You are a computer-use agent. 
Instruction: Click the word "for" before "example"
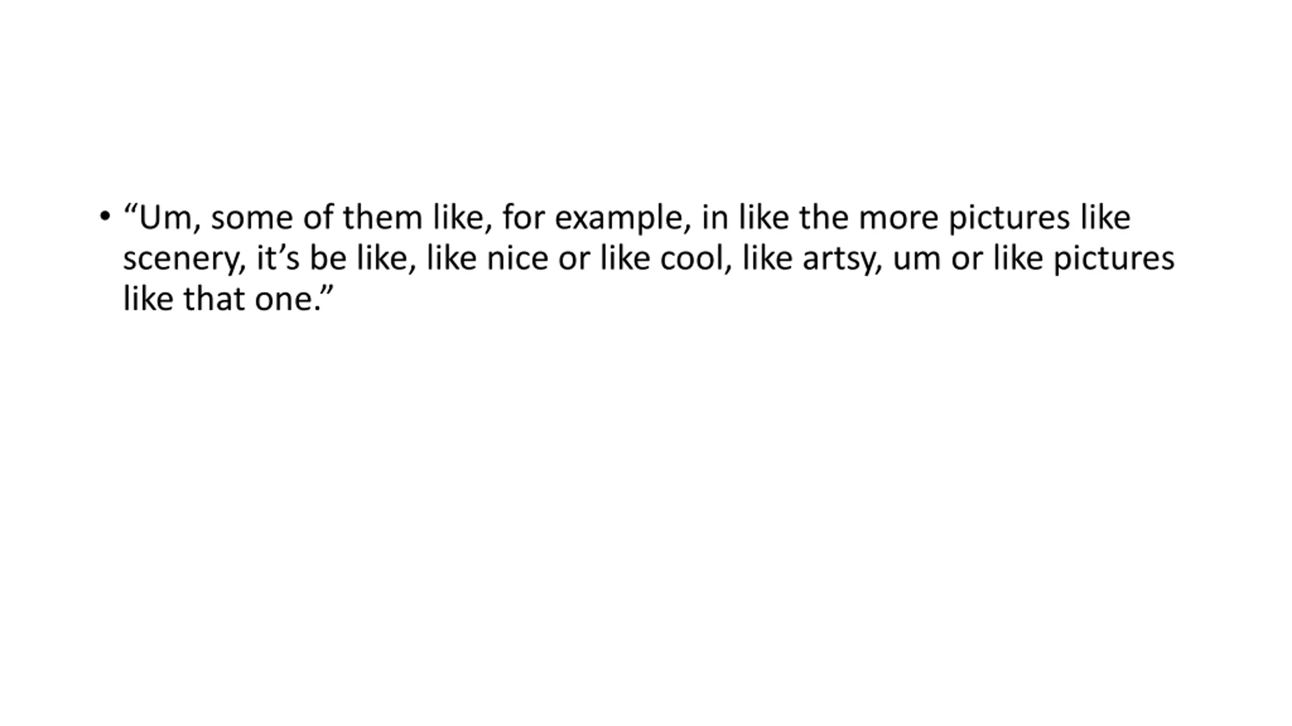pos(523,218)
